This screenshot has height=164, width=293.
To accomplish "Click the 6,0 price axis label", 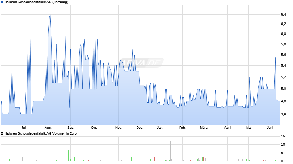I will [x=283, y=34].
